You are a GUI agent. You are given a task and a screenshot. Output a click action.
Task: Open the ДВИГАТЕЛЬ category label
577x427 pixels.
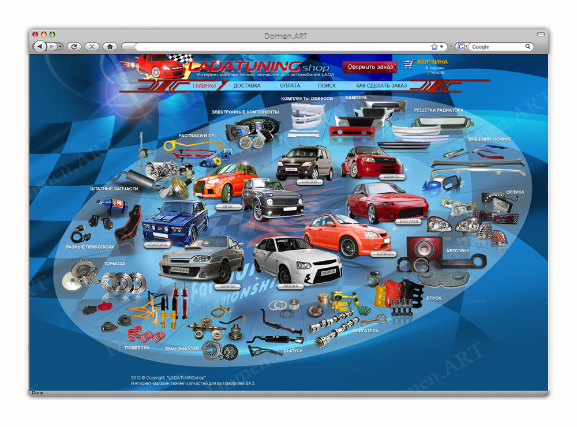click(365, 331)
